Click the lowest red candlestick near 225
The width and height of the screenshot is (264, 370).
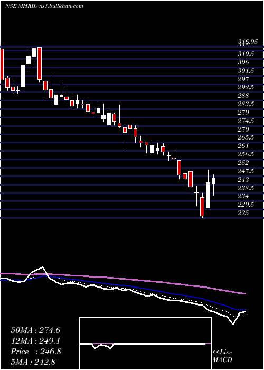click(x=202, y=207)
